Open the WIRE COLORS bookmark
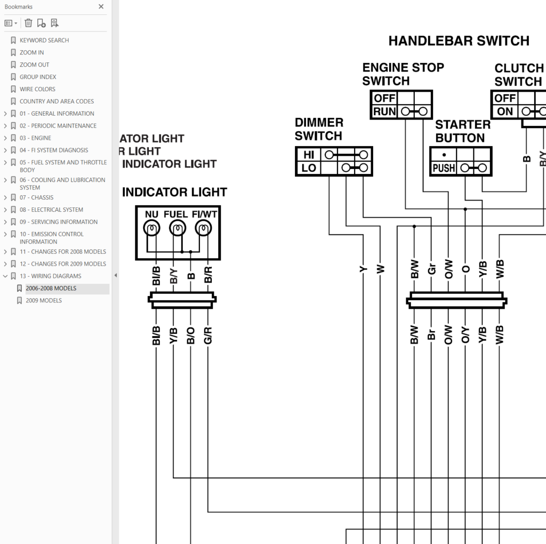 coord(38,89)
